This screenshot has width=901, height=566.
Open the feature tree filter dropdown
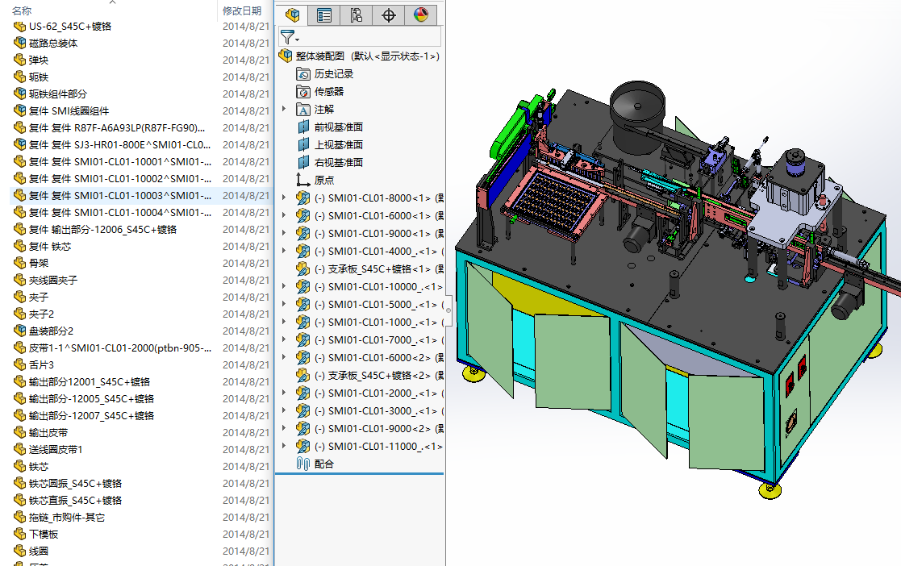(289, 37)
